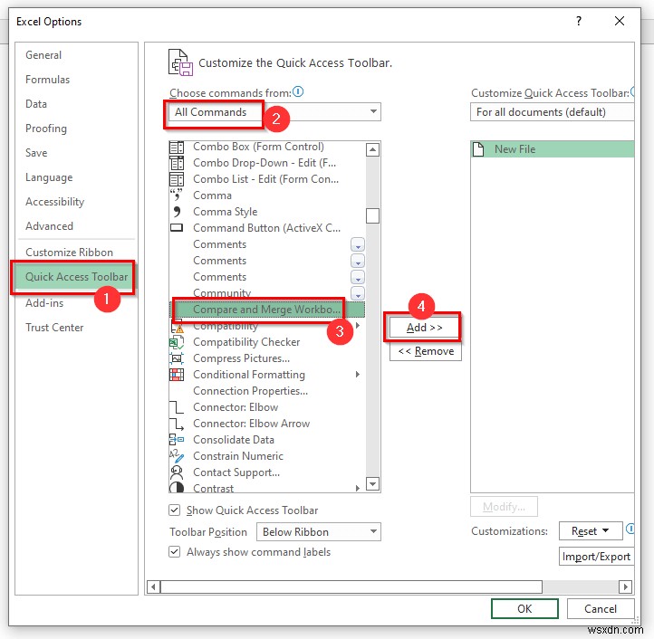Viewport: 654px width, 639px height.
Task: Open the General options category
Action: tap(43, 55)
